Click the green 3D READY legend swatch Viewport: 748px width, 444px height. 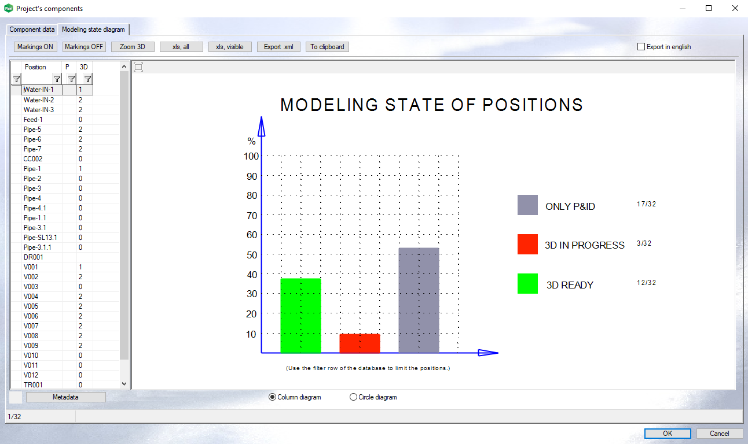point(527,284)
